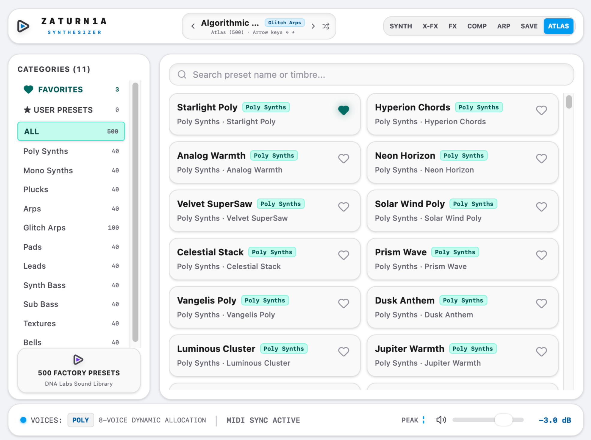
Task: Favorite the Prism Wave preset
Action: (x=541, y=255)
